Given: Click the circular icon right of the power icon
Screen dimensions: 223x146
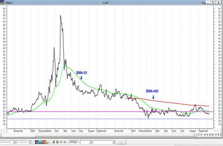Looking at the screenshot, I should [x=65, y=142].
